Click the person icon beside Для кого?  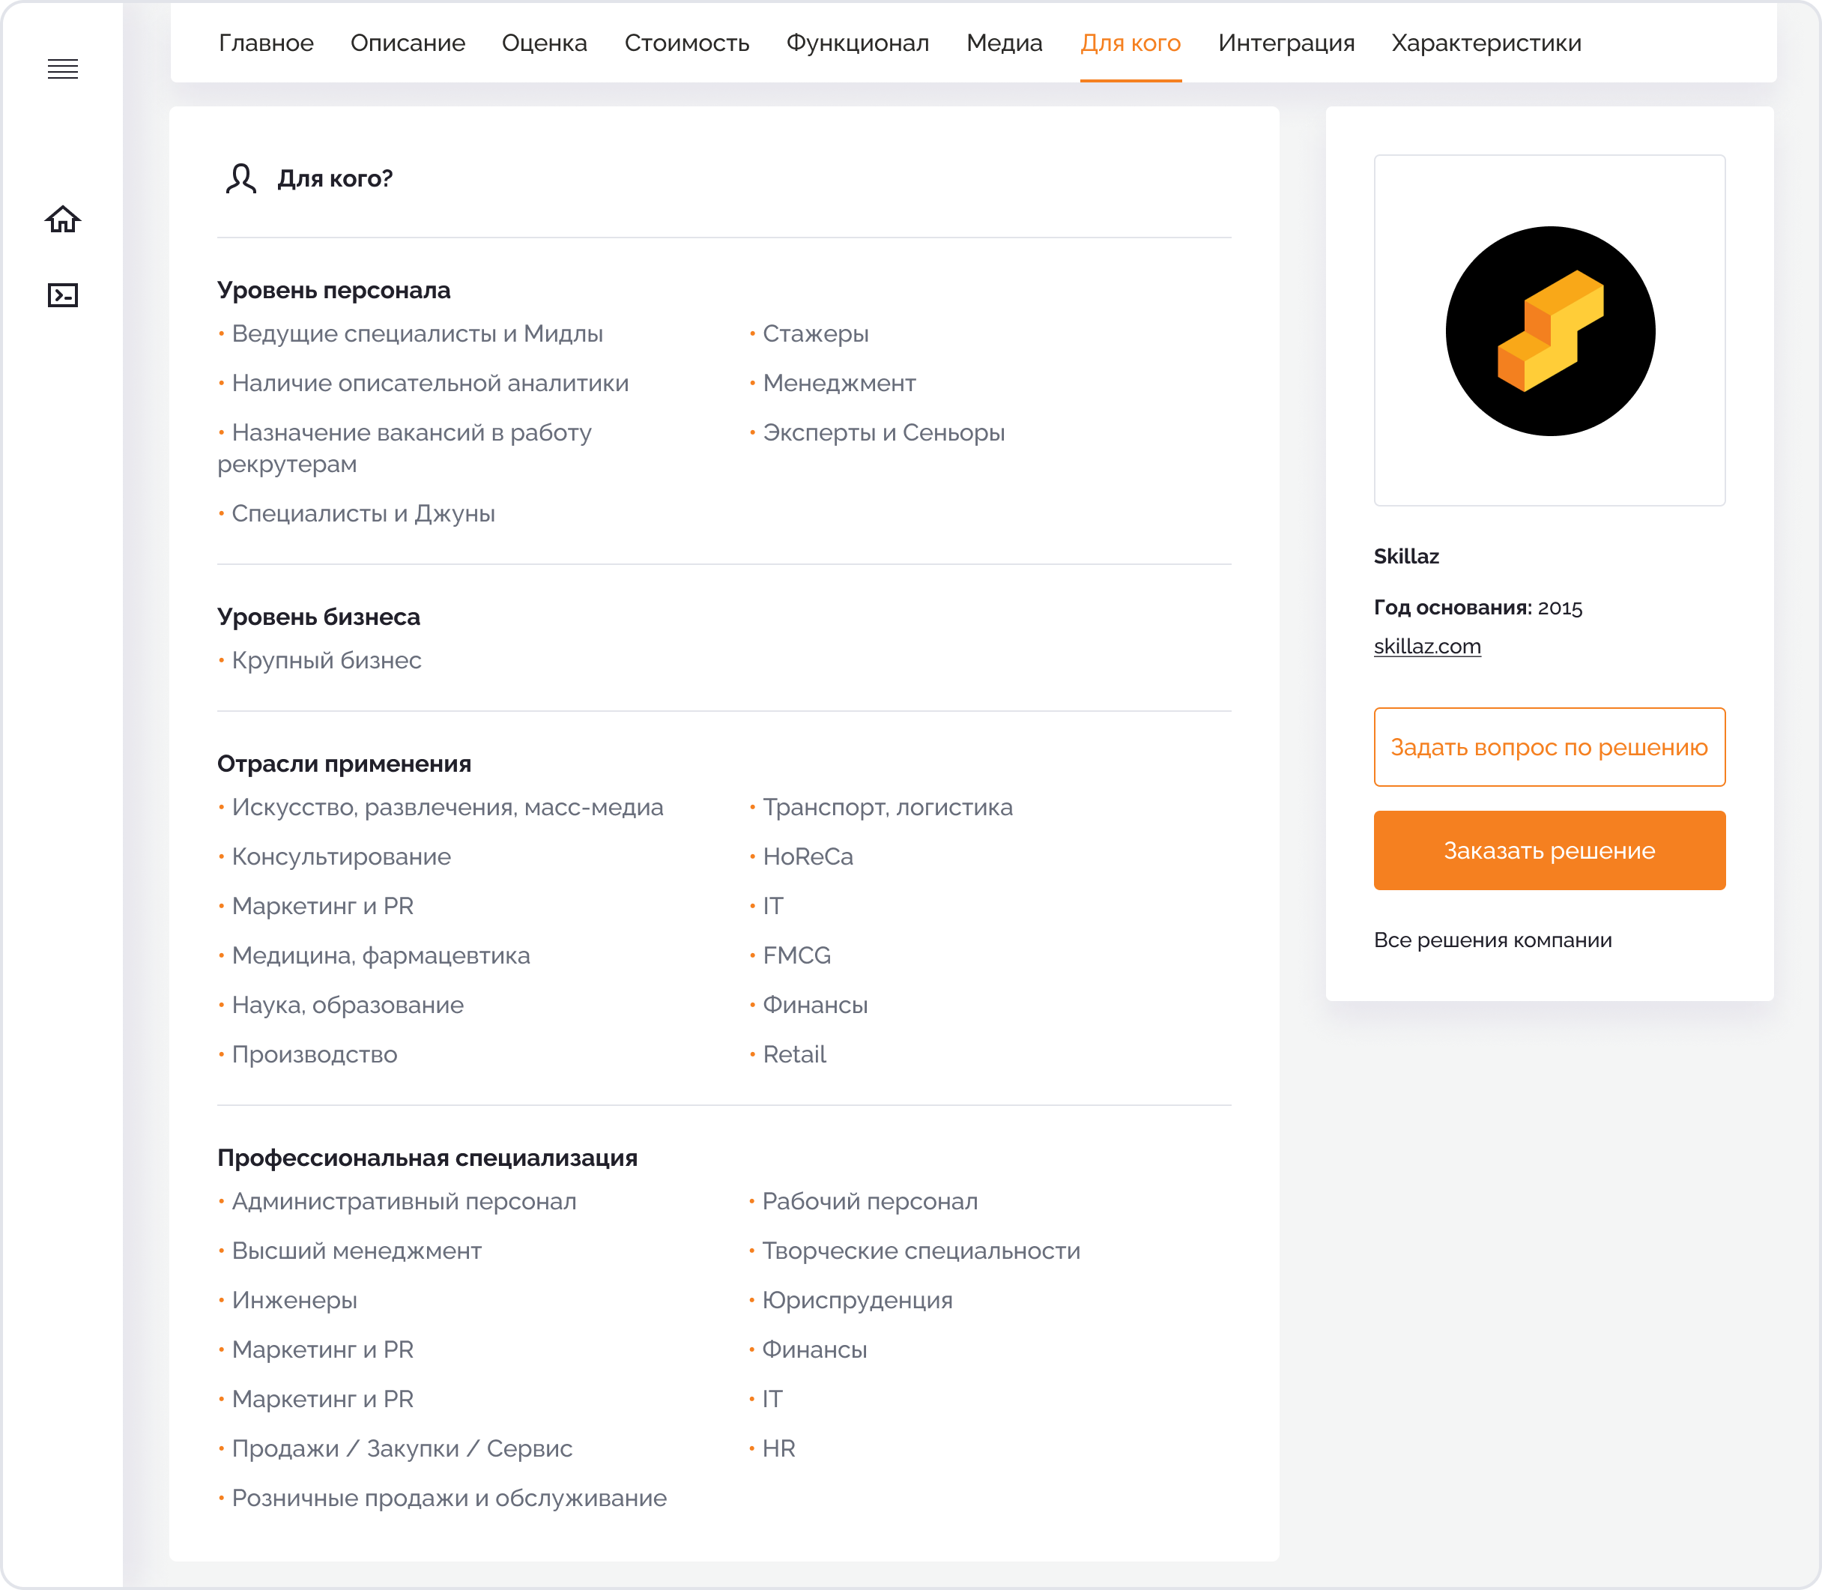coord(240,178)
